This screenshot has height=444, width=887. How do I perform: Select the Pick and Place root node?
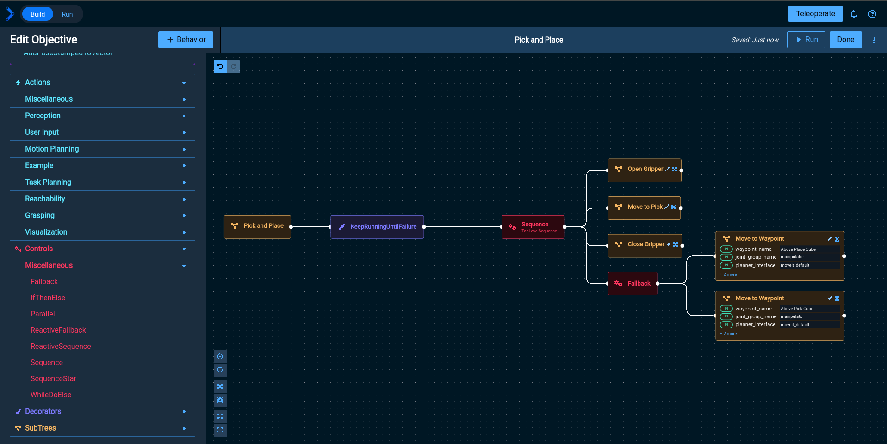pyautogui.click(x=257, y=227)
